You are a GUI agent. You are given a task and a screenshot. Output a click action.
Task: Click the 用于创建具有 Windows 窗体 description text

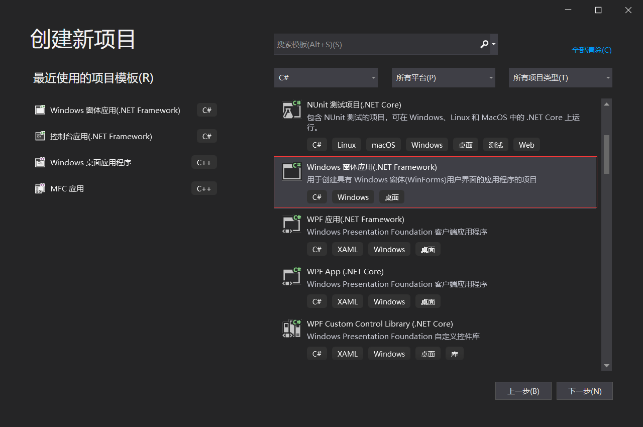tap(422, 179)
